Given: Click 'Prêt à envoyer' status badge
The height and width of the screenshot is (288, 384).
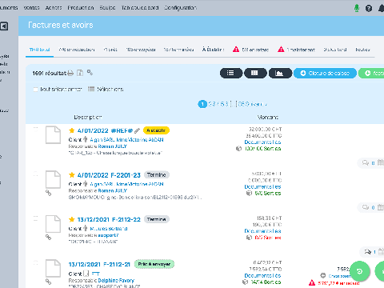Looking at the screenshot, I should pyautogui.click(x=154, y=264).
